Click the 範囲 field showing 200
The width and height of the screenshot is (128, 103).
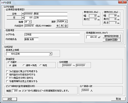click(x=15, y=91)
